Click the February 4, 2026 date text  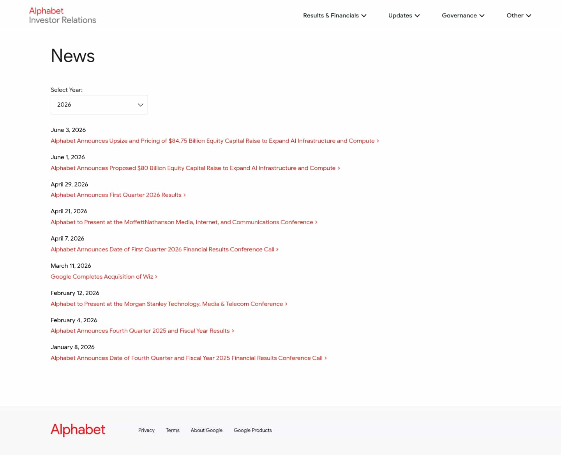tap(74, 320)
